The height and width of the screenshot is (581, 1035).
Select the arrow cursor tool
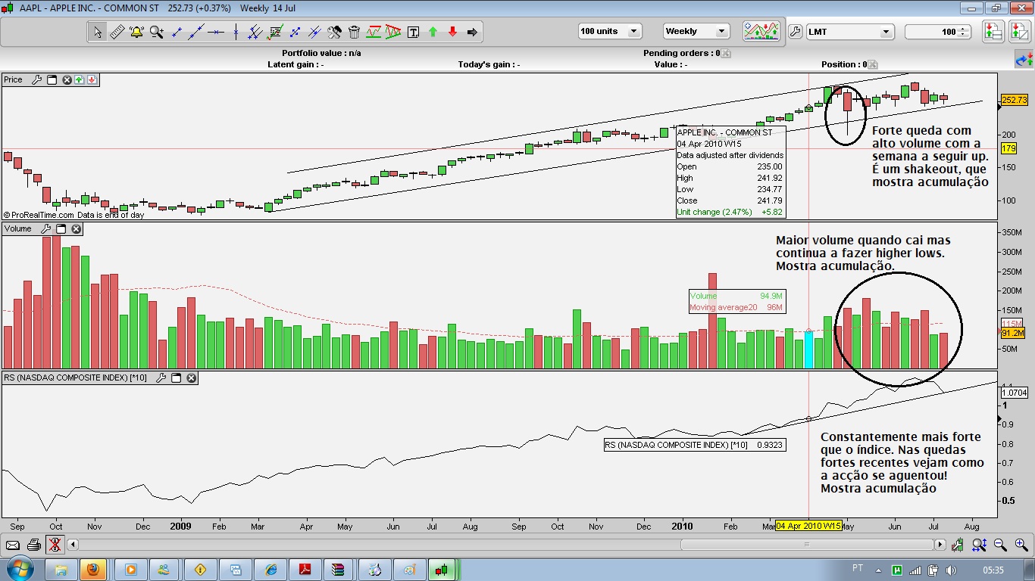point(97,32)
